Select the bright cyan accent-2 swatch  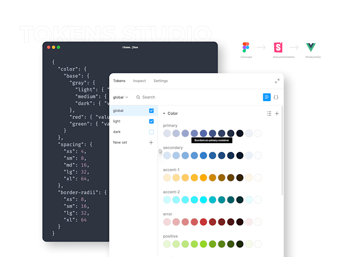pyautogui.click(x=203, y=200)
